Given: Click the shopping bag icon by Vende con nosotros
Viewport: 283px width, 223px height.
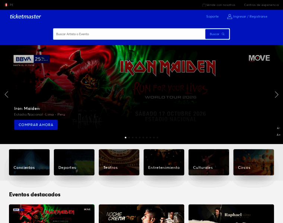Looking at the screenshot, I should [x=204, y=5].
